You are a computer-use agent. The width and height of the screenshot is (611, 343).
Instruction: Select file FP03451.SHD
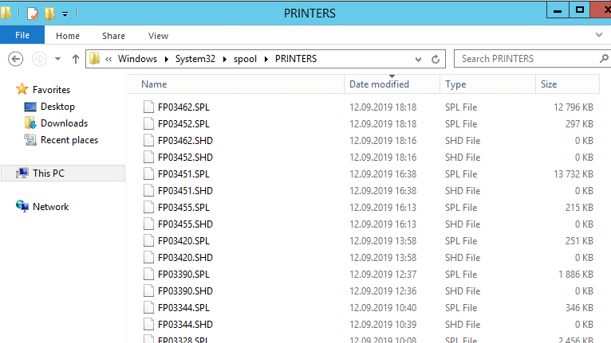(x=185, y=190)
